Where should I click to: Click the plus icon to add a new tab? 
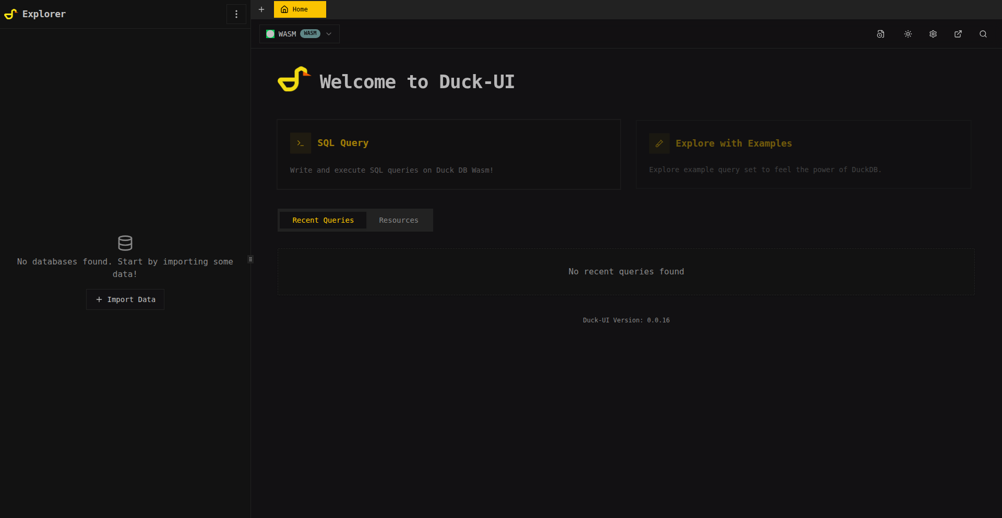[261, 9]
